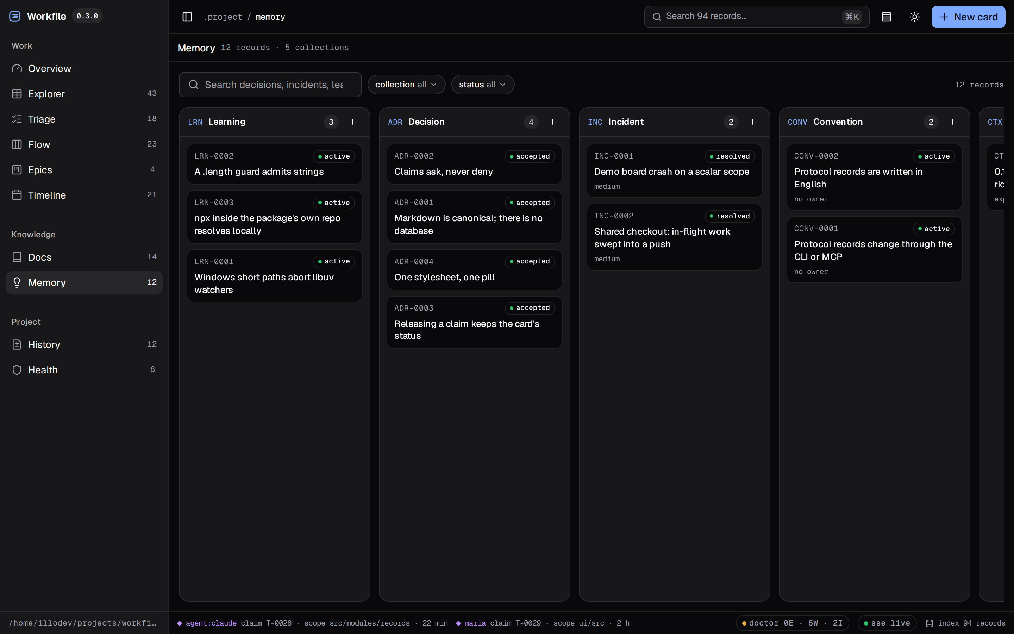Click the ⌘K shortcut badge
The height and width of the screenshot is (634, 1014).
pyautogui.click(x=852, y=17)
